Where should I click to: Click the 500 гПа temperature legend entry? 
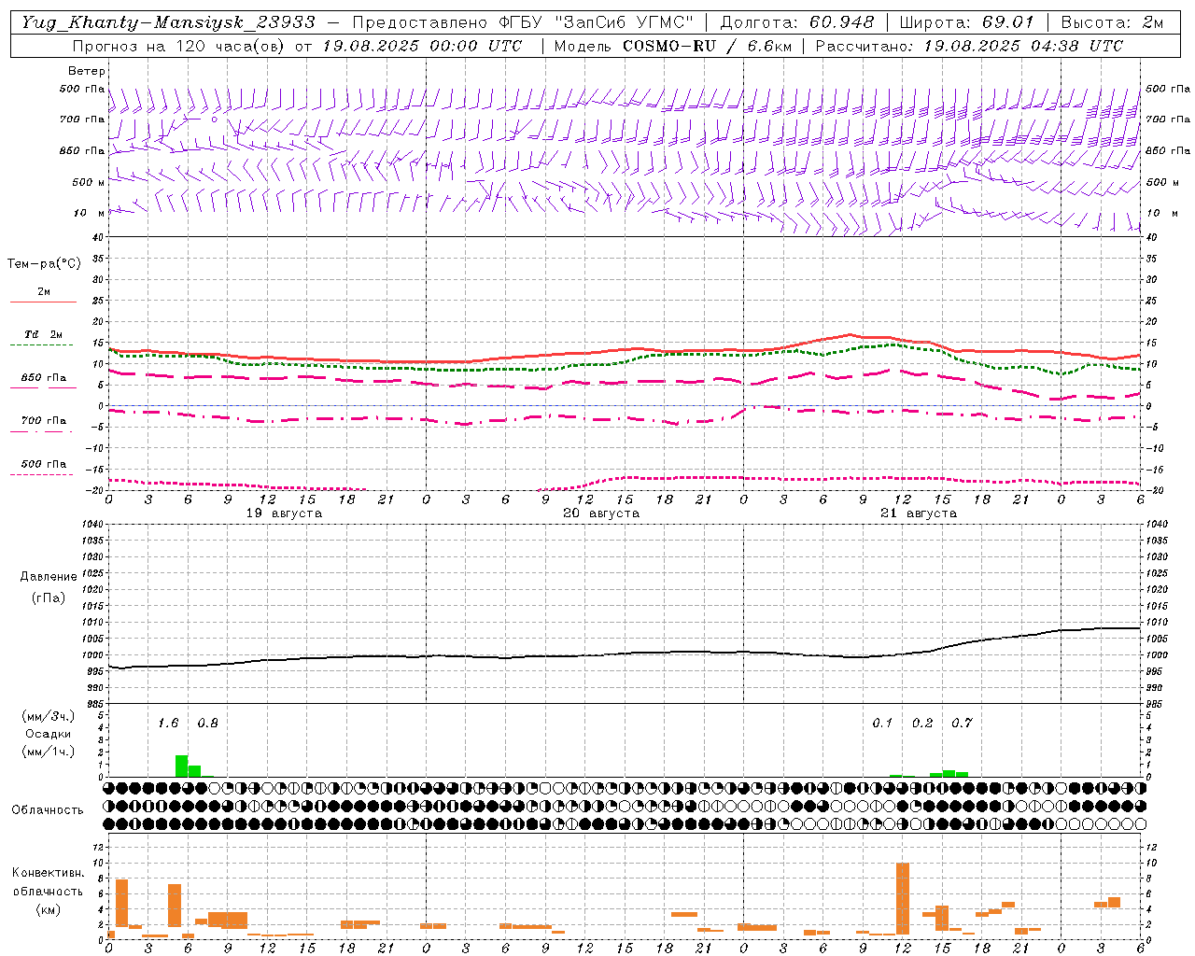pyautogui.click(x=43, y=467)
